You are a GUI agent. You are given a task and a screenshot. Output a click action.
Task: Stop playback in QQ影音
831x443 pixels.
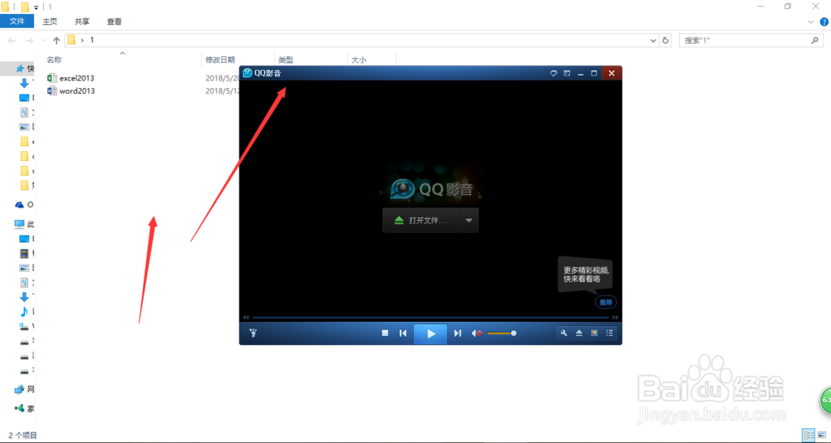tap(386, 333)
